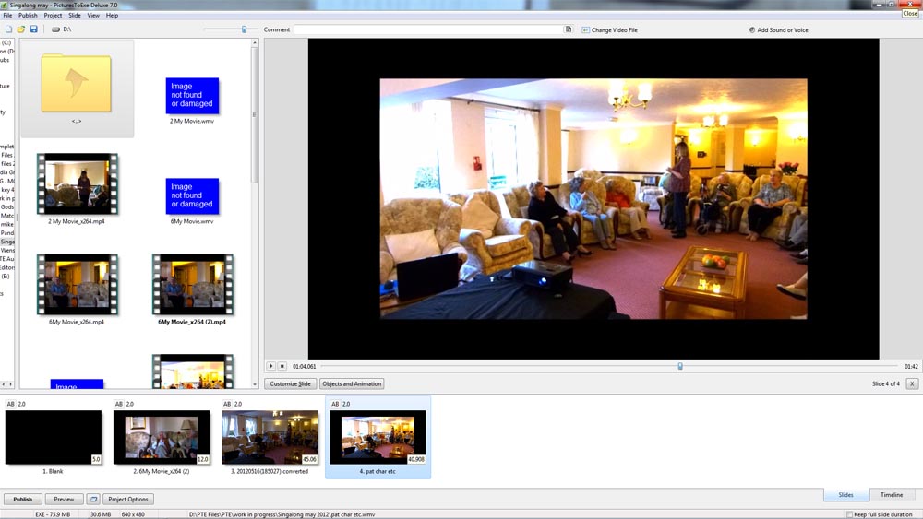This screenshot has width=923, height=519.
Task: Select the 6My Movie_x264.mp4 video thumbnail
Action: coord(78,285)
